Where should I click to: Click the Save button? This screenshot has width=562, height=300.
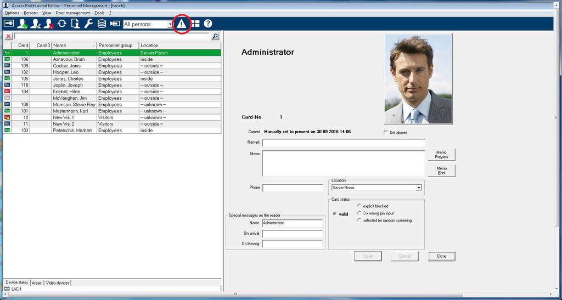tap(368, 256)
